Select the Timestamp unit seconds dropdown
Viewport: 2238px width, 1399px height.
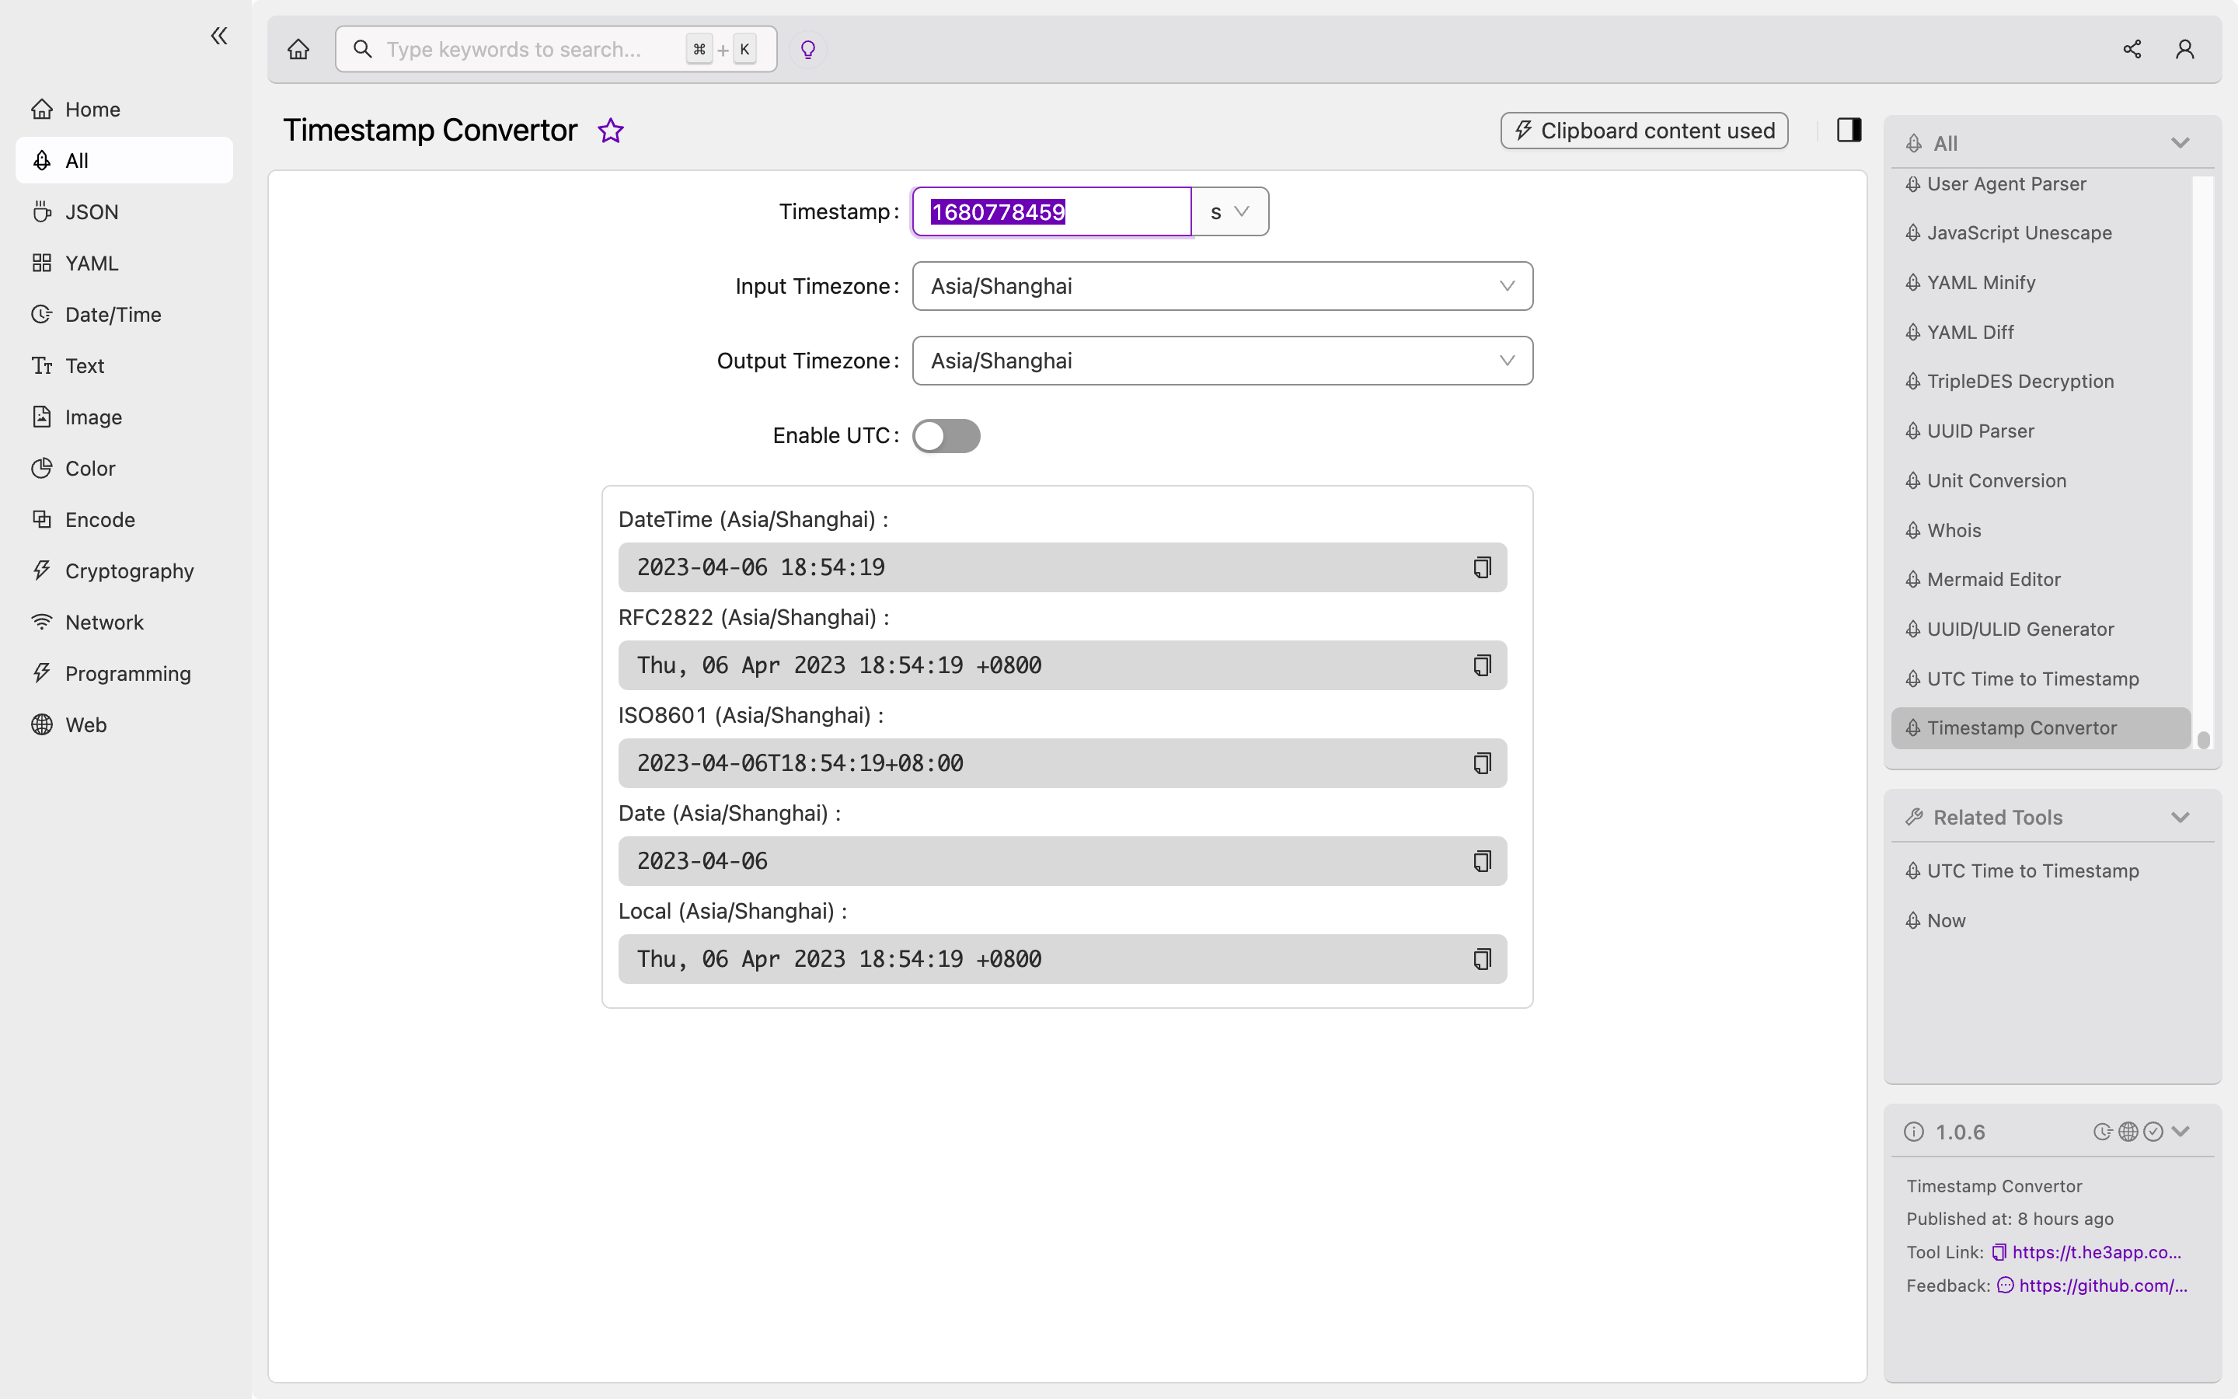(x=1229, y=211)
